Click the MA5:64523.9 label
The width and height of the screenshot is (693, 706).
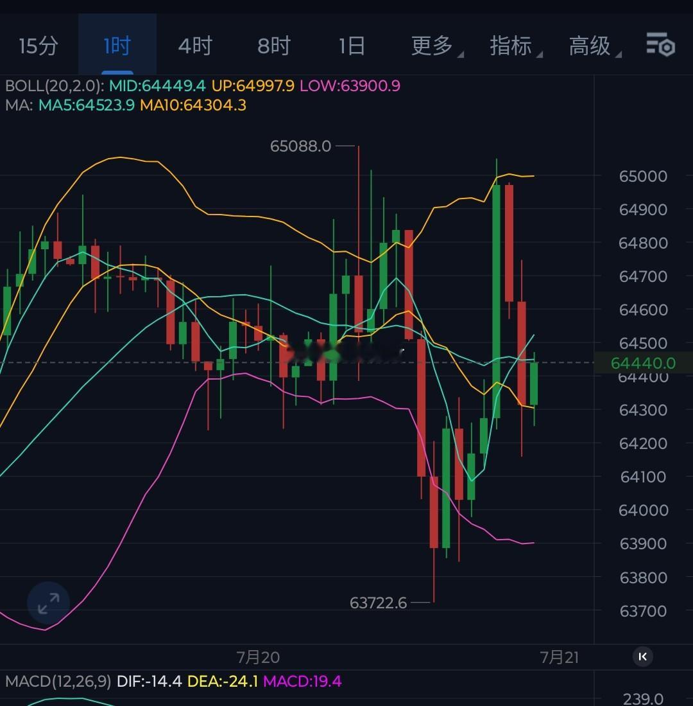pos(87,105)
